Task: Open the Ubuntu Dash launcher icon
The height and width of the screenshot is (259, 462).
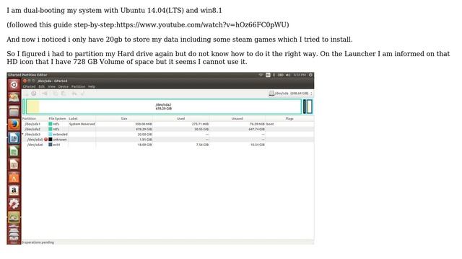Action: click(x=14, y=85)
